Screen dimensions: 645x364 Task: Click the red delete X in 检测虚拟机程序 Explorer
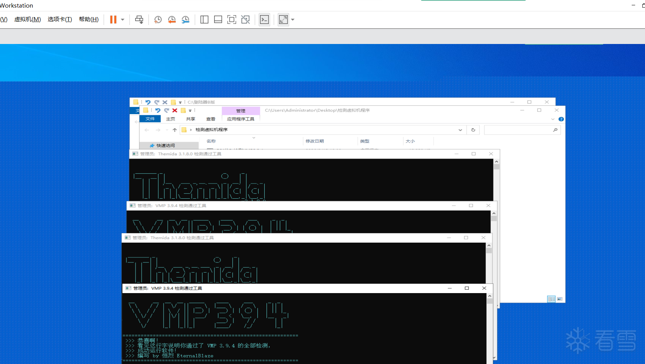click(175, 110)
